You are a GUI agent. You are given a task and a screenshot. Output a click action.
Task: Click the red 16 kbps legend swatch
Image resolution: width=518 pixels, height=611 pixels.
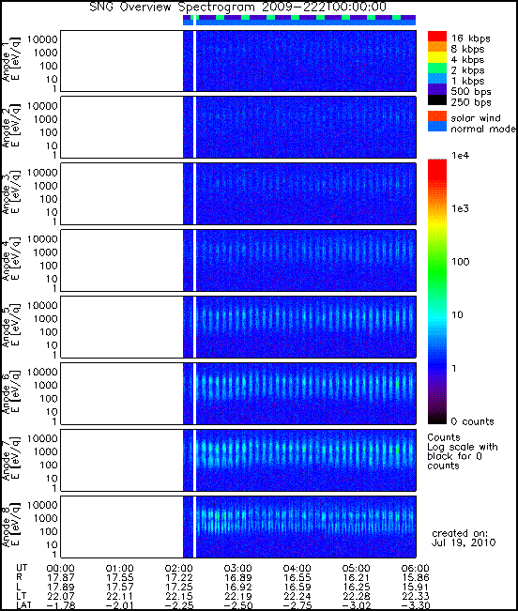[437, 37]
